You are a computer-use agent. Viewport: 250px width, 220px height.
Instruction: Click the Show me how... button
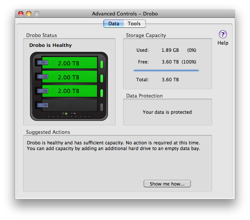tap(167, 184)
